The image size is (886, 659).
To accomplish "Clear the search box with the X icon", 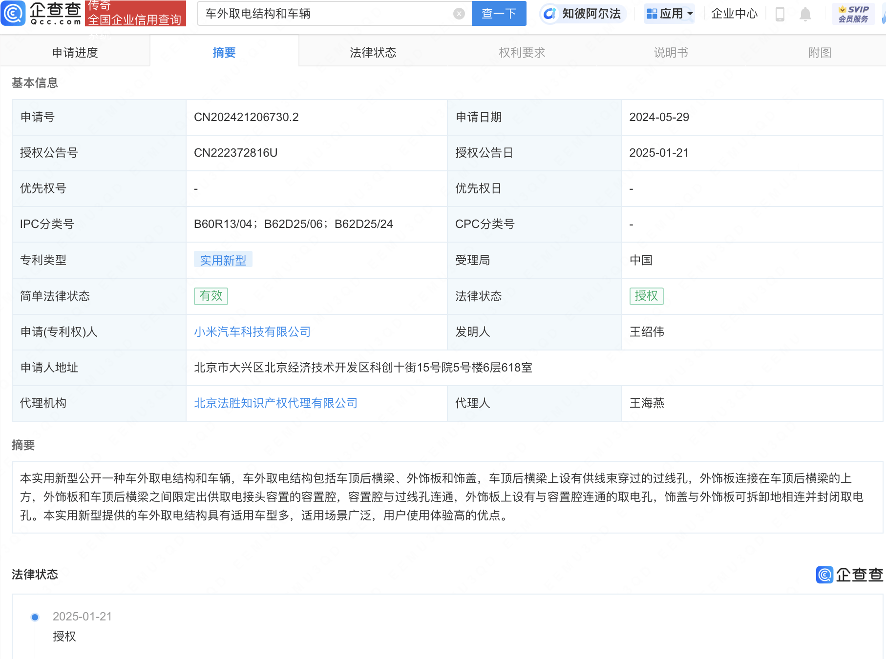I will [459, 14].
